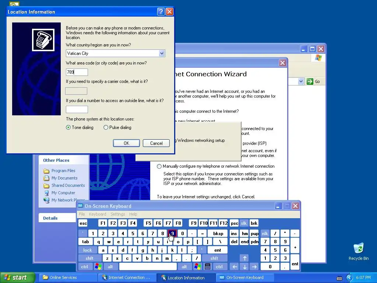Select Tone dialing radio button

(68, 127)
